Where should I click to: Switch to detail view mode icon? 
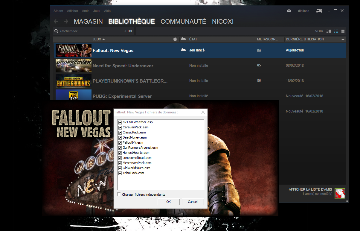pyautogui.click(x=329, y=31)
